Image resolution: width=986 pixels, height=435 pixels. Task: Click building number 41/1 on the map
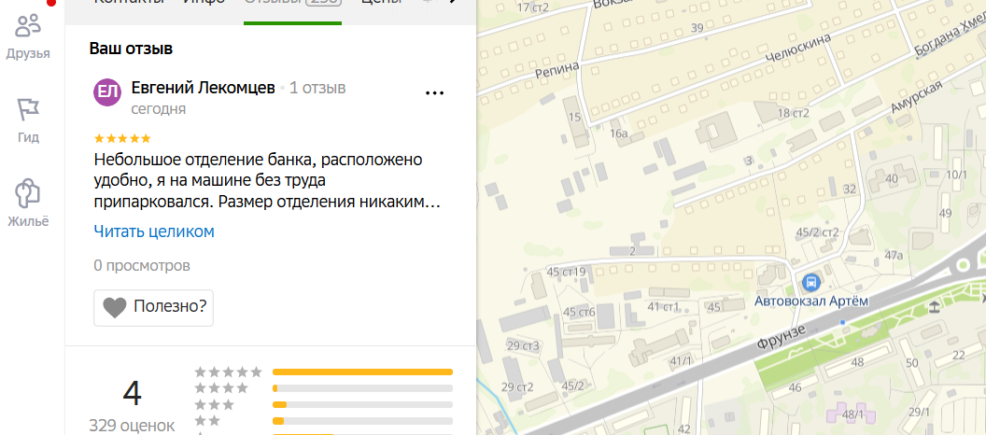pos(681,361)
